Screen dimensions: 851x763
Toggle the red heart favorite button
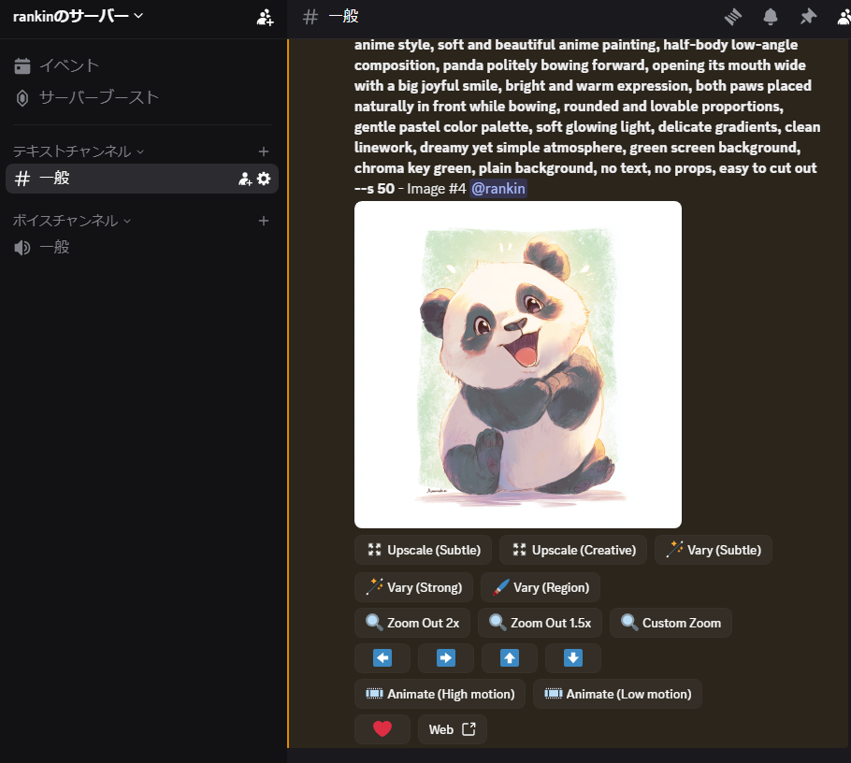[x=382, y=729]
